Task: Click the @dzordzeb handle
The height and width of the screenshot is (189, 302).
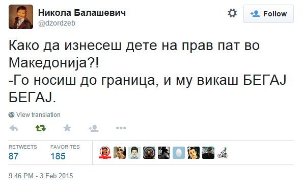Action: coord(57,23)
